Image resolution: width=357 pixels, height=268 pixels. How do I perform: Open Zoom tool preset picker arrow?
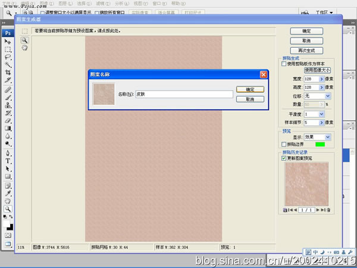[15, 13]
